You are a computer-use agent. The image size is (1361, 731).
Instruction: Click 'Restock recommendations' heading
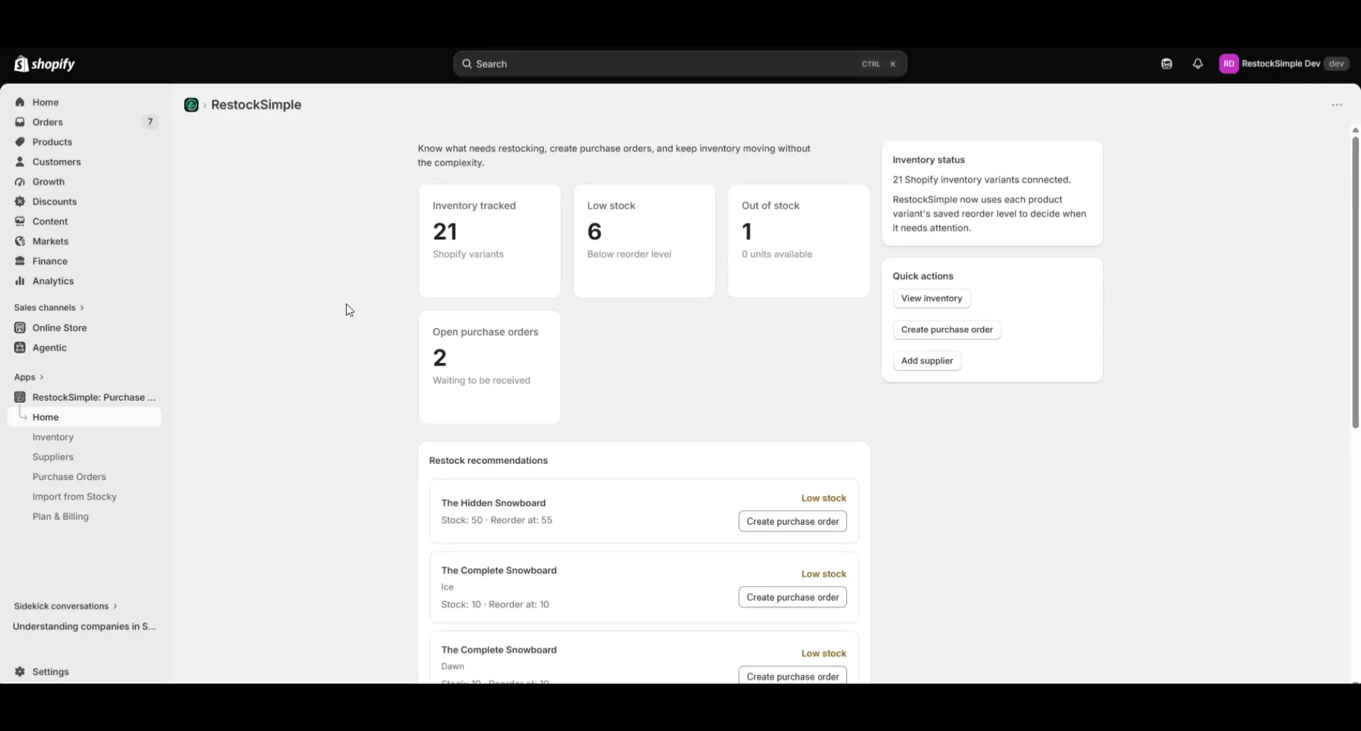[488, 460]
